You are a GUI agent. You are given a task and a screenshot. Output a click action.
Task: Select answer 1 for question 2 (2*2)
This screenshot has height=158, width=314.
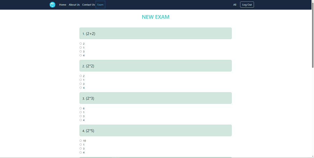tap(81, 80)
